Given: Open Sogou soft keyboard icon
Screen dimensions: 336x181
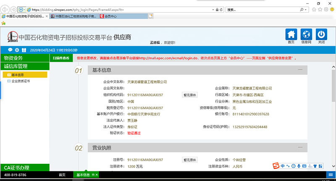Looking at the screenshot, I should [x=304, y=166].
